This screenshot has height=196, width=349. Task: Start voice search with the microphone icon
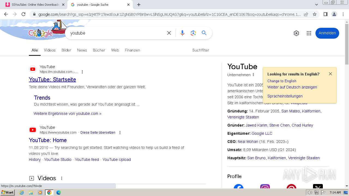(182, 33)
